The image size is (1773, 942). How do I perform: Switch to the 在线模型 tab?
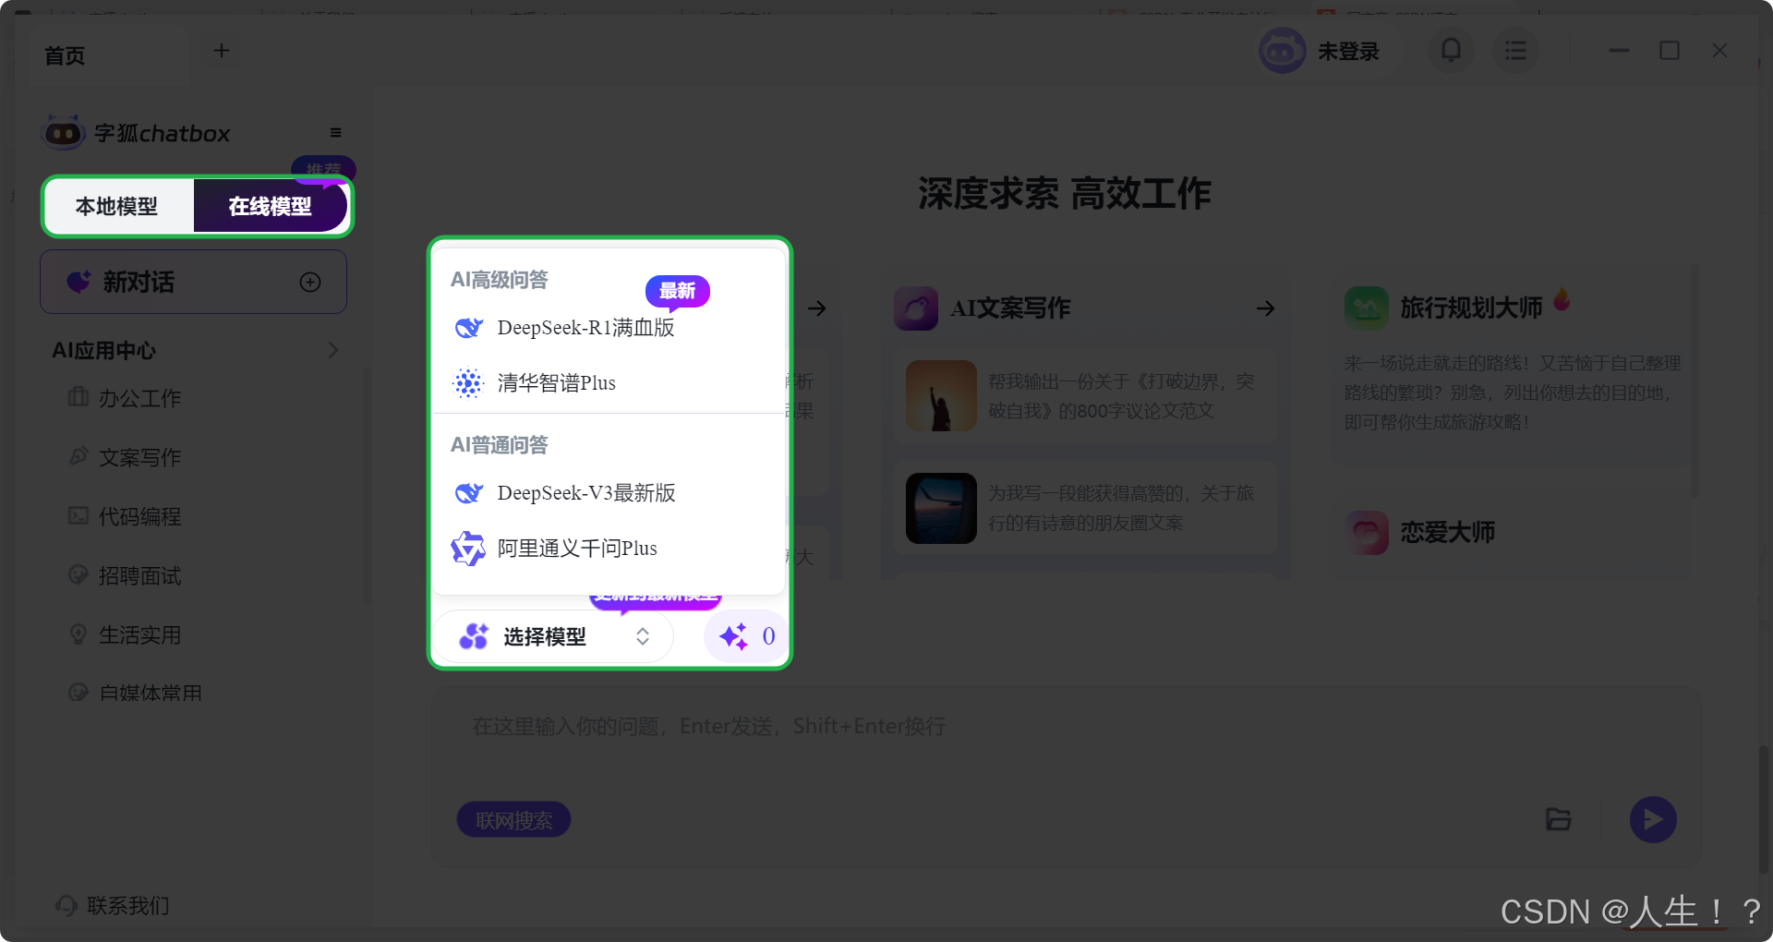pos(271,206)
